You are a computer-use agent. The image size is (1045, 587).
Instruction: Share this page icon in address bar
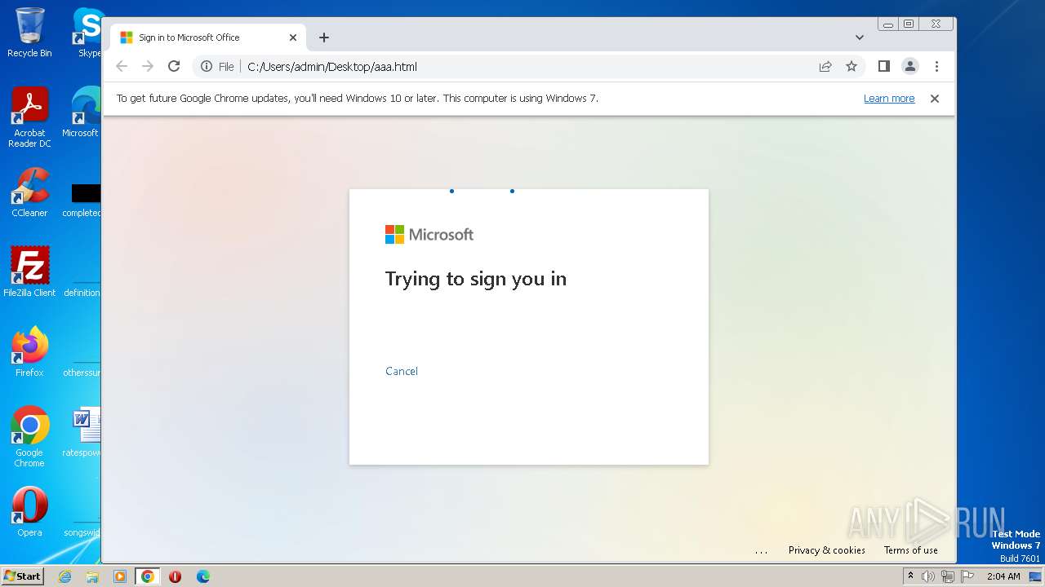coord(825,67)
